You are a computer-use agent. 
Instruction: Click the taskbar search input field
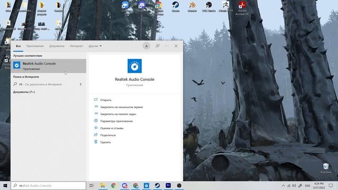(49, 185)
